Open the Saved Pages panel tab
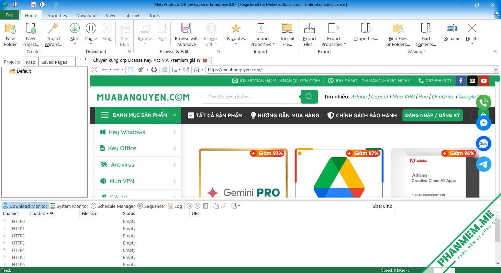 [x=54, y=62]
